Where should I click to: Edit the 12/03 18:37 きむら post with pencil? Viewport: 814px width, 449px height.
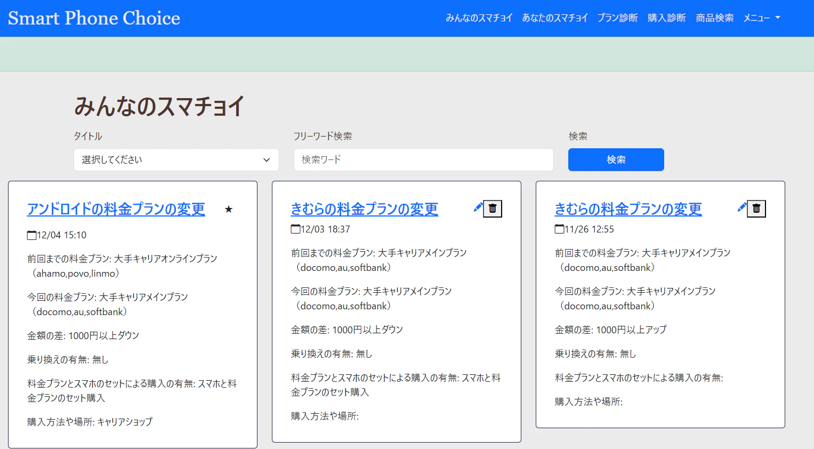click(x=478, y=207)
